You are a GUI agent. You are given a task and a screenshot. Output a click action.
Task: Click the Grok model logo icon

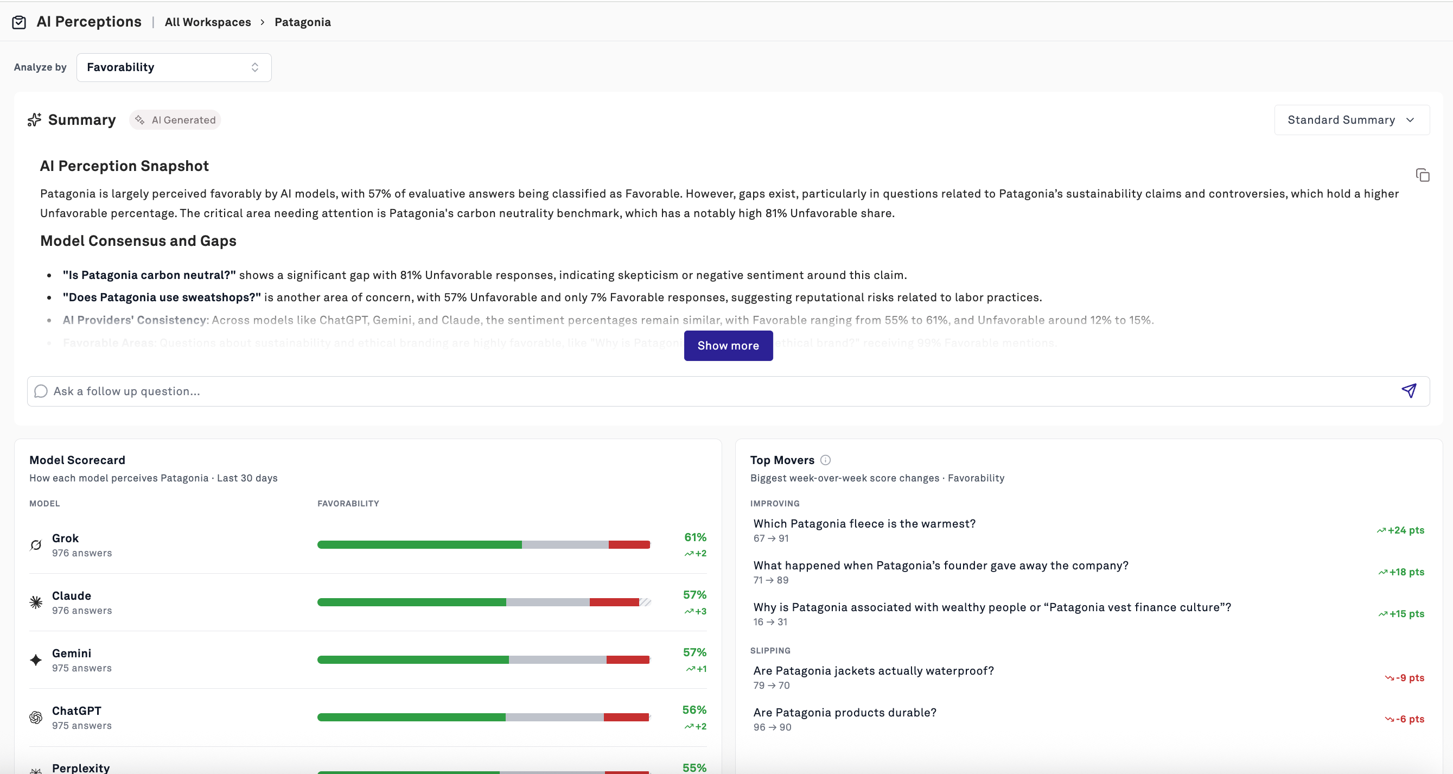tap(35, 545)
